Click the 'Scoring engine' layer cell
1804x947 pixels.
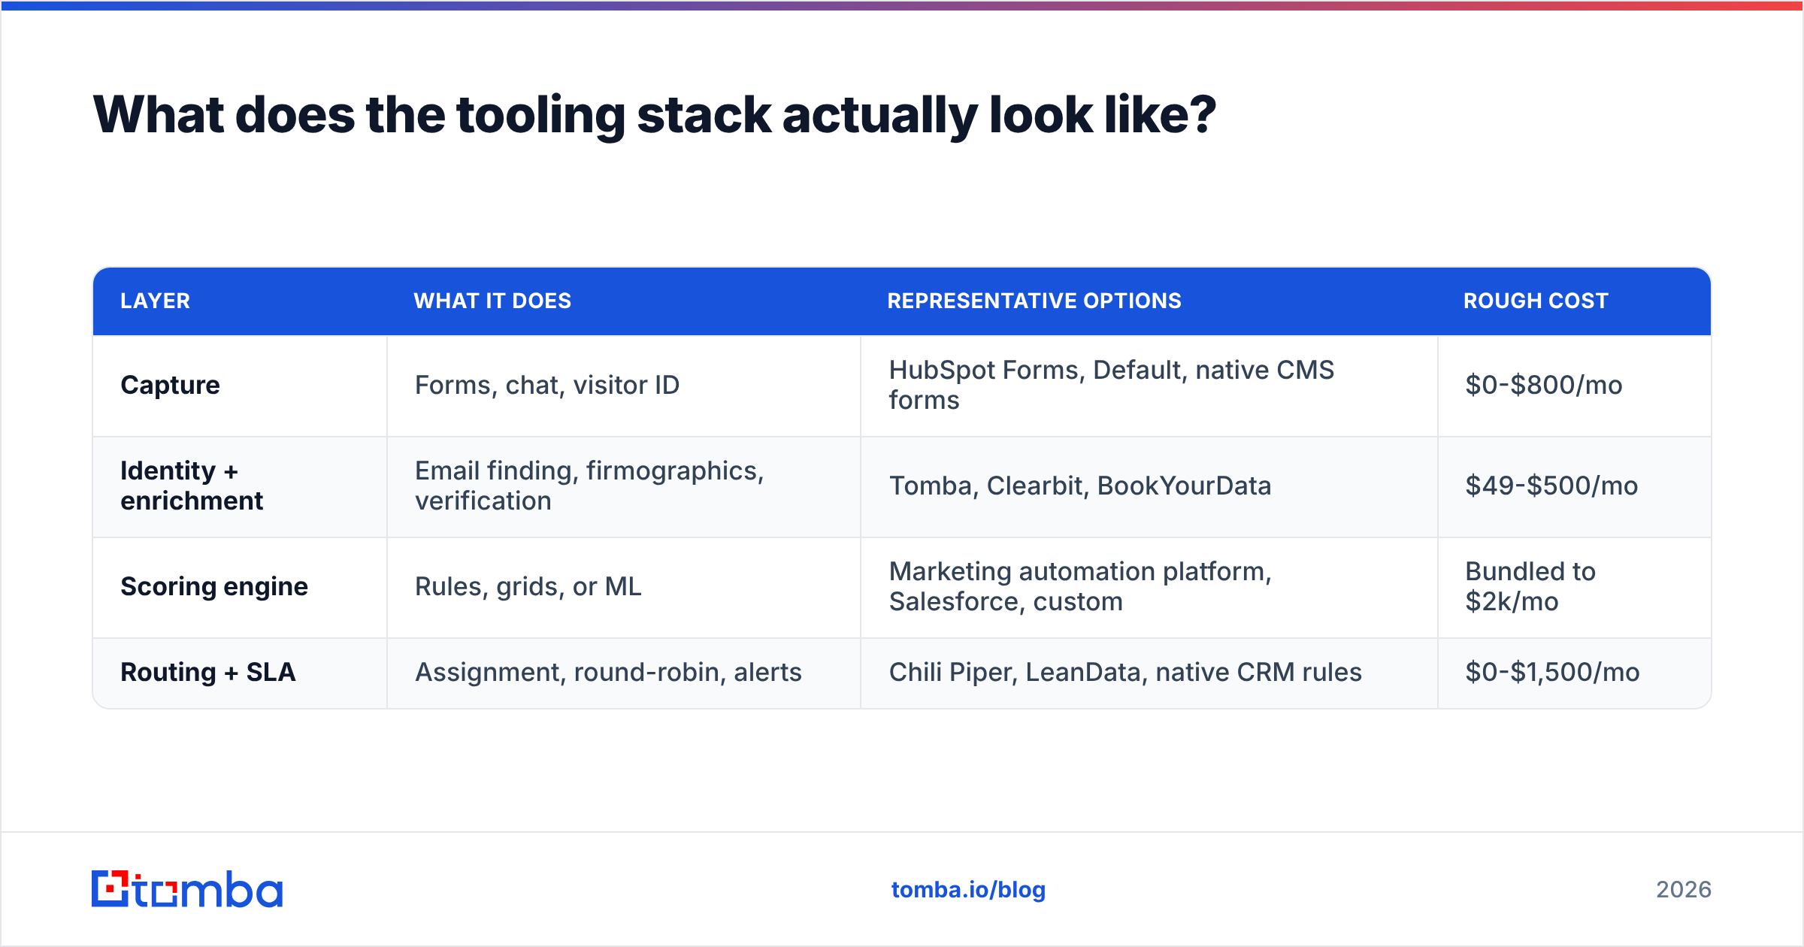(x=240, y=587)
